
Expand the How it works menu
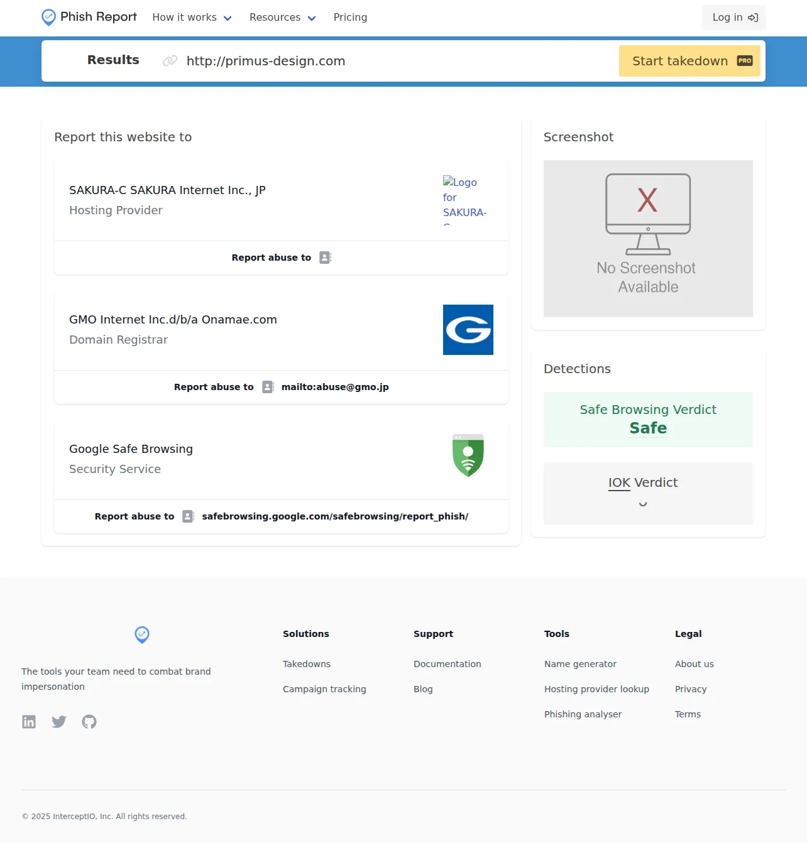[192, 18]
